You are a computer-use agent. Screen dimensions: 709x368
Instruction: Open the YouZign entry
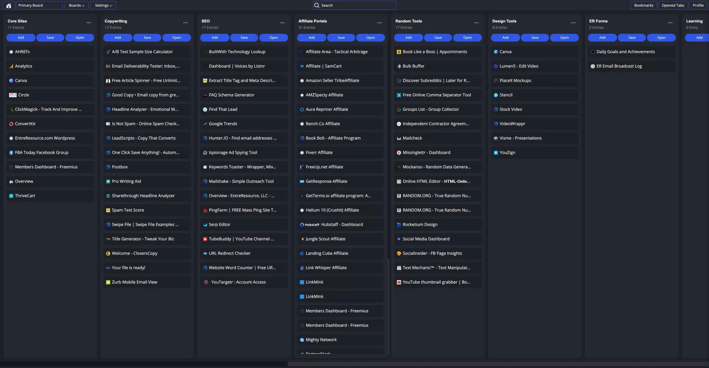tap(535, 153)
